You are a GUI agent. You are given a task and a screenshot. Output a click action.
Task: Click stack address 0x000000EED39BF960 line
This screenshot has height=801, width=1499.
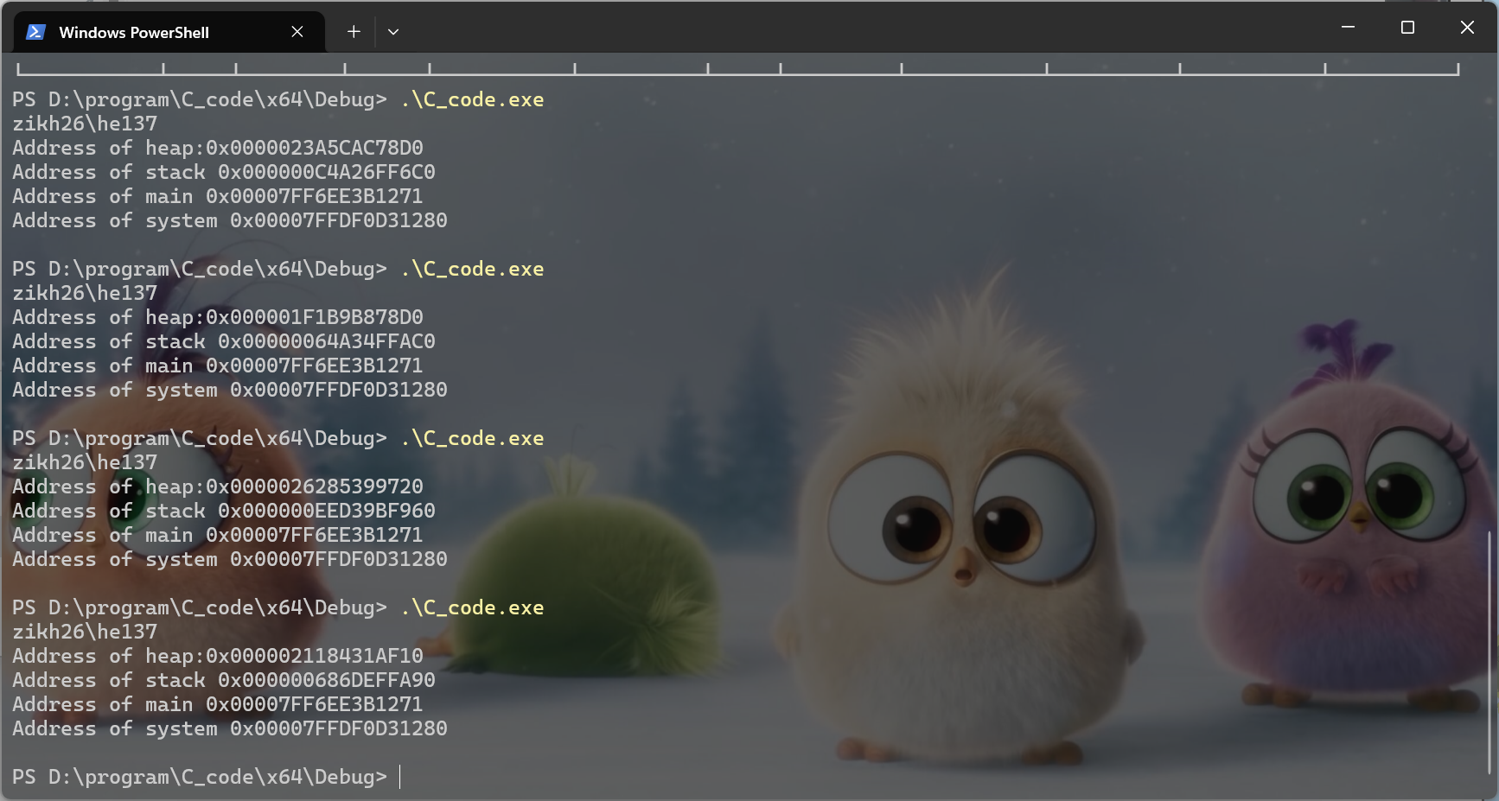click(224, 511)
